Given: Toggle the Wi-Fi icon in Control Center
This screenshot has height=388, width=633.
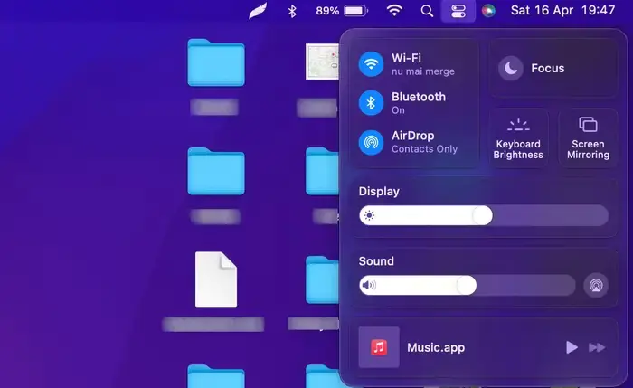Looking at the screenshot, I should coord(371,64).
